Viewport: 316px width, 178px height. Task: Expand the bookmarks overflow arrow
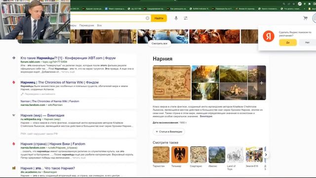(x=304, y=9)
